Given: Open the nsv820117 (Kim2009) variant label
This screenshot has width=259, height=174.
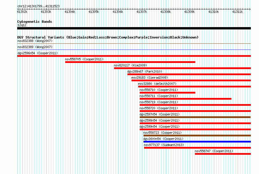Looking at the screenshot, I should 130,65.
